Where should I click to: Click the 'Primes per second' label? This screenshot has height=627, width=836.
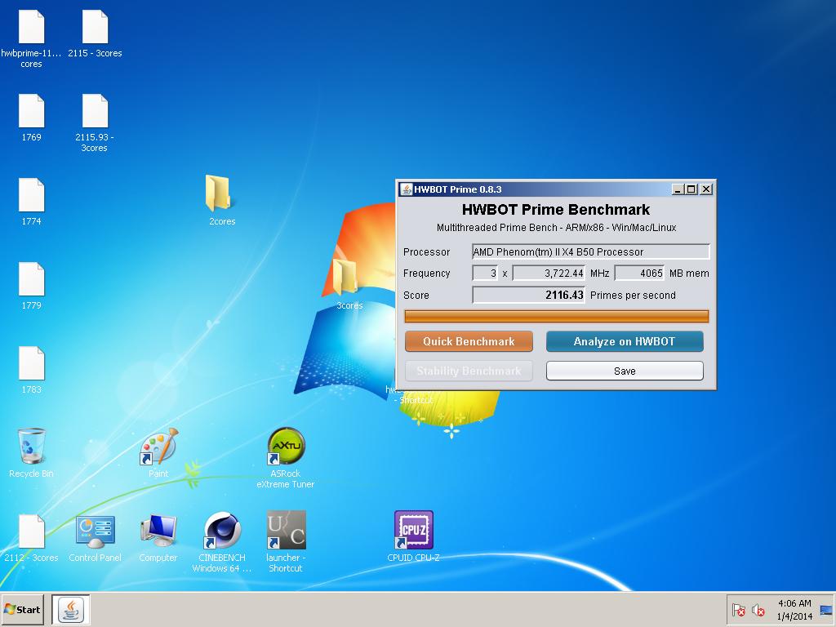[633, 296]
